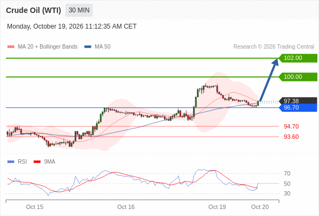
Task: Toggle the 9MA legend entry
Action: (44, 162)
